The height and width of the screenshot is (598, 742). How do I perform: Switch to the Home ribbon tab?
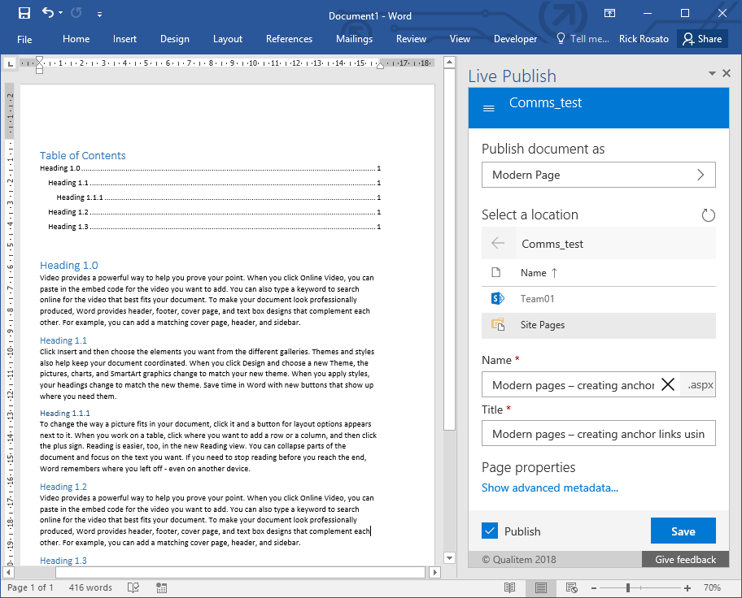76,39
